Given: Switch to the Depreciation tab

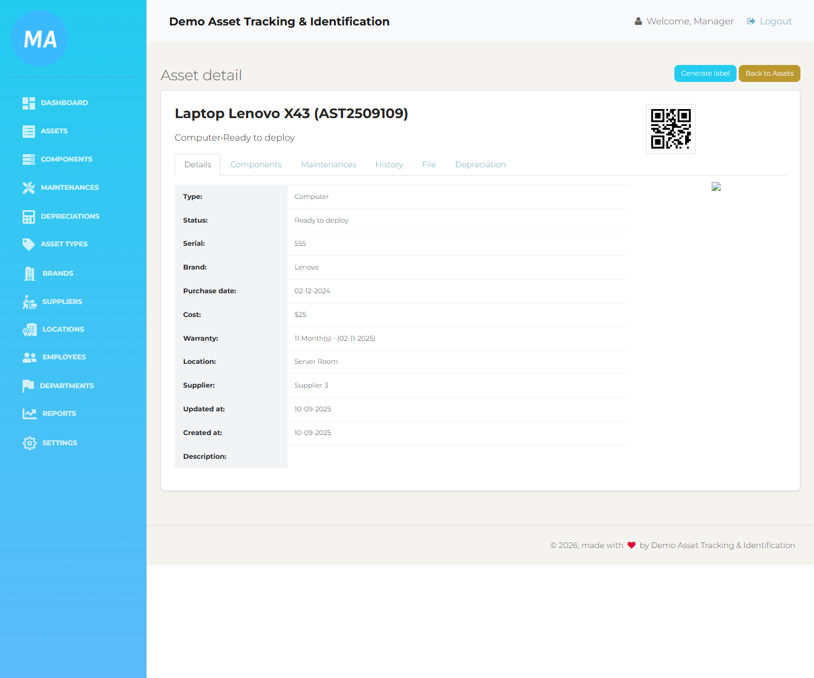Looking at the screenshot, I should [x=480, y=164].
